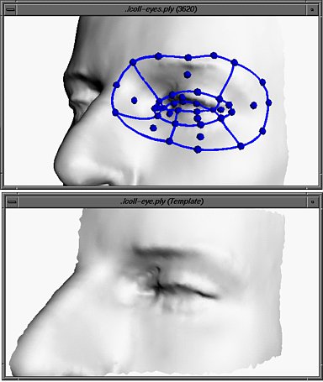Image resolution: width=323 pixels, height=382 pixels.
Task: Select lone blue point near outer eye corner
Action: tap(253, 105)
